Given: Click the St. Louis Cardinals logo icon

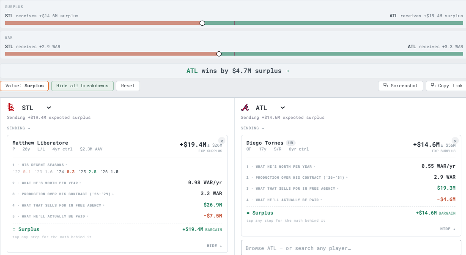Looking at the screenshot, I should point(11,107).
